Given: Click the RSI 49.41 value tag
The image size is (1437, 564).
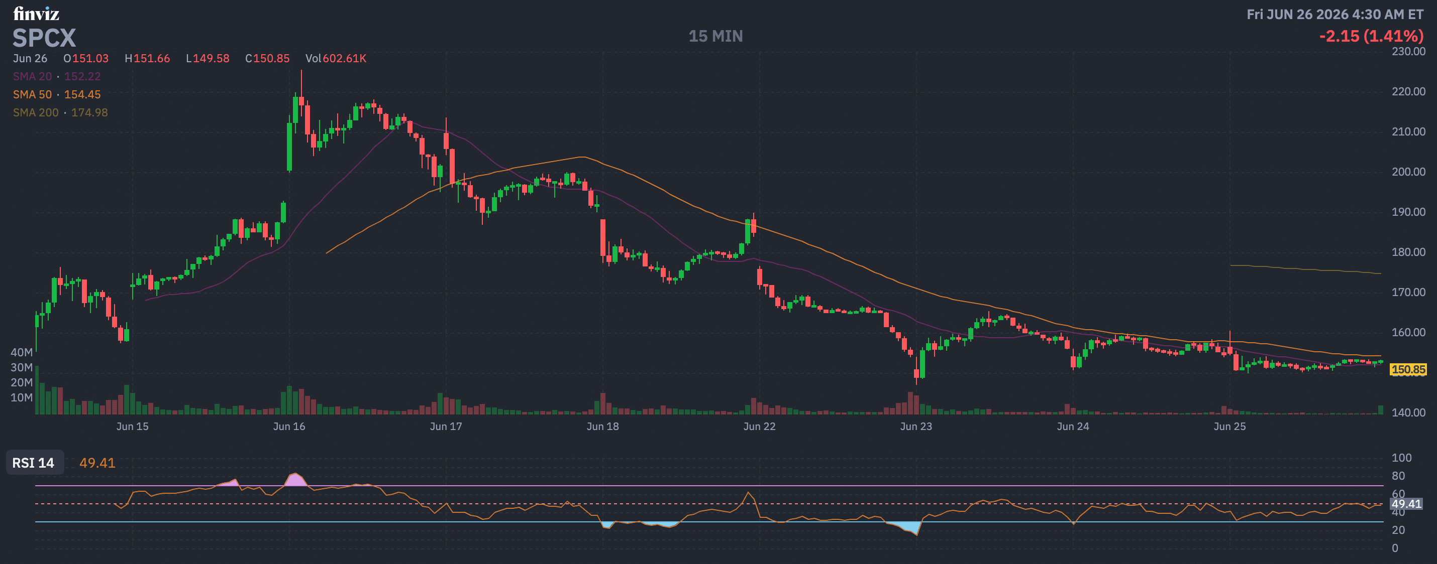Looking at the screenshot, I should point(1406,504).
